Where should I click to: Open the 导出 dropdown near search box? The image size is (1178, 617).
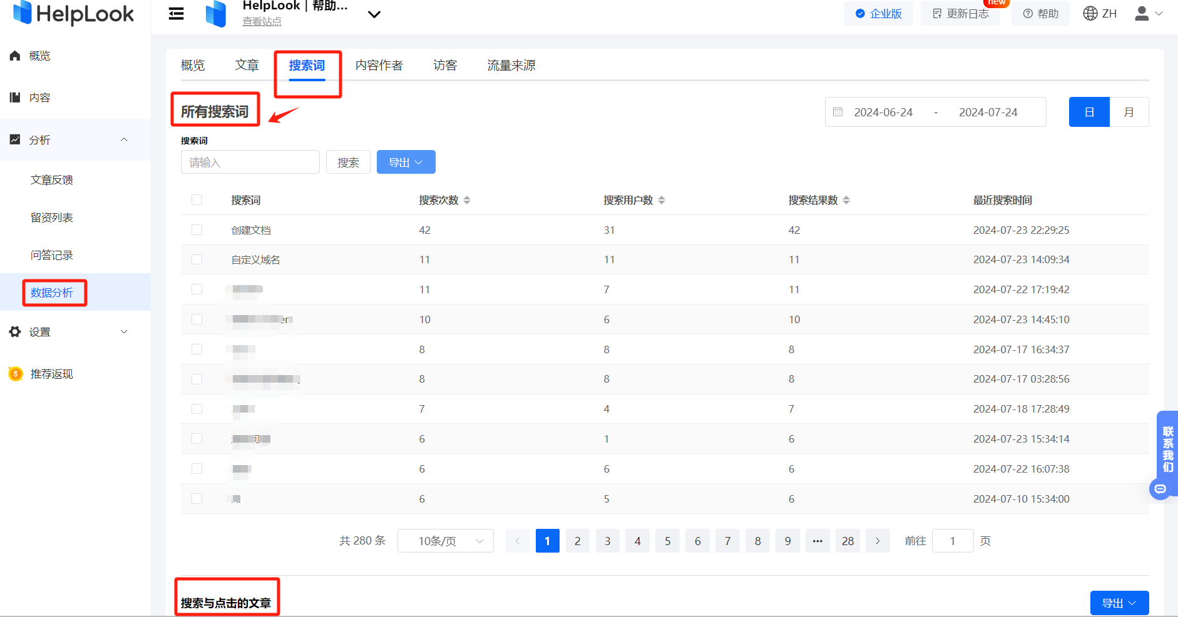(406, 162)
